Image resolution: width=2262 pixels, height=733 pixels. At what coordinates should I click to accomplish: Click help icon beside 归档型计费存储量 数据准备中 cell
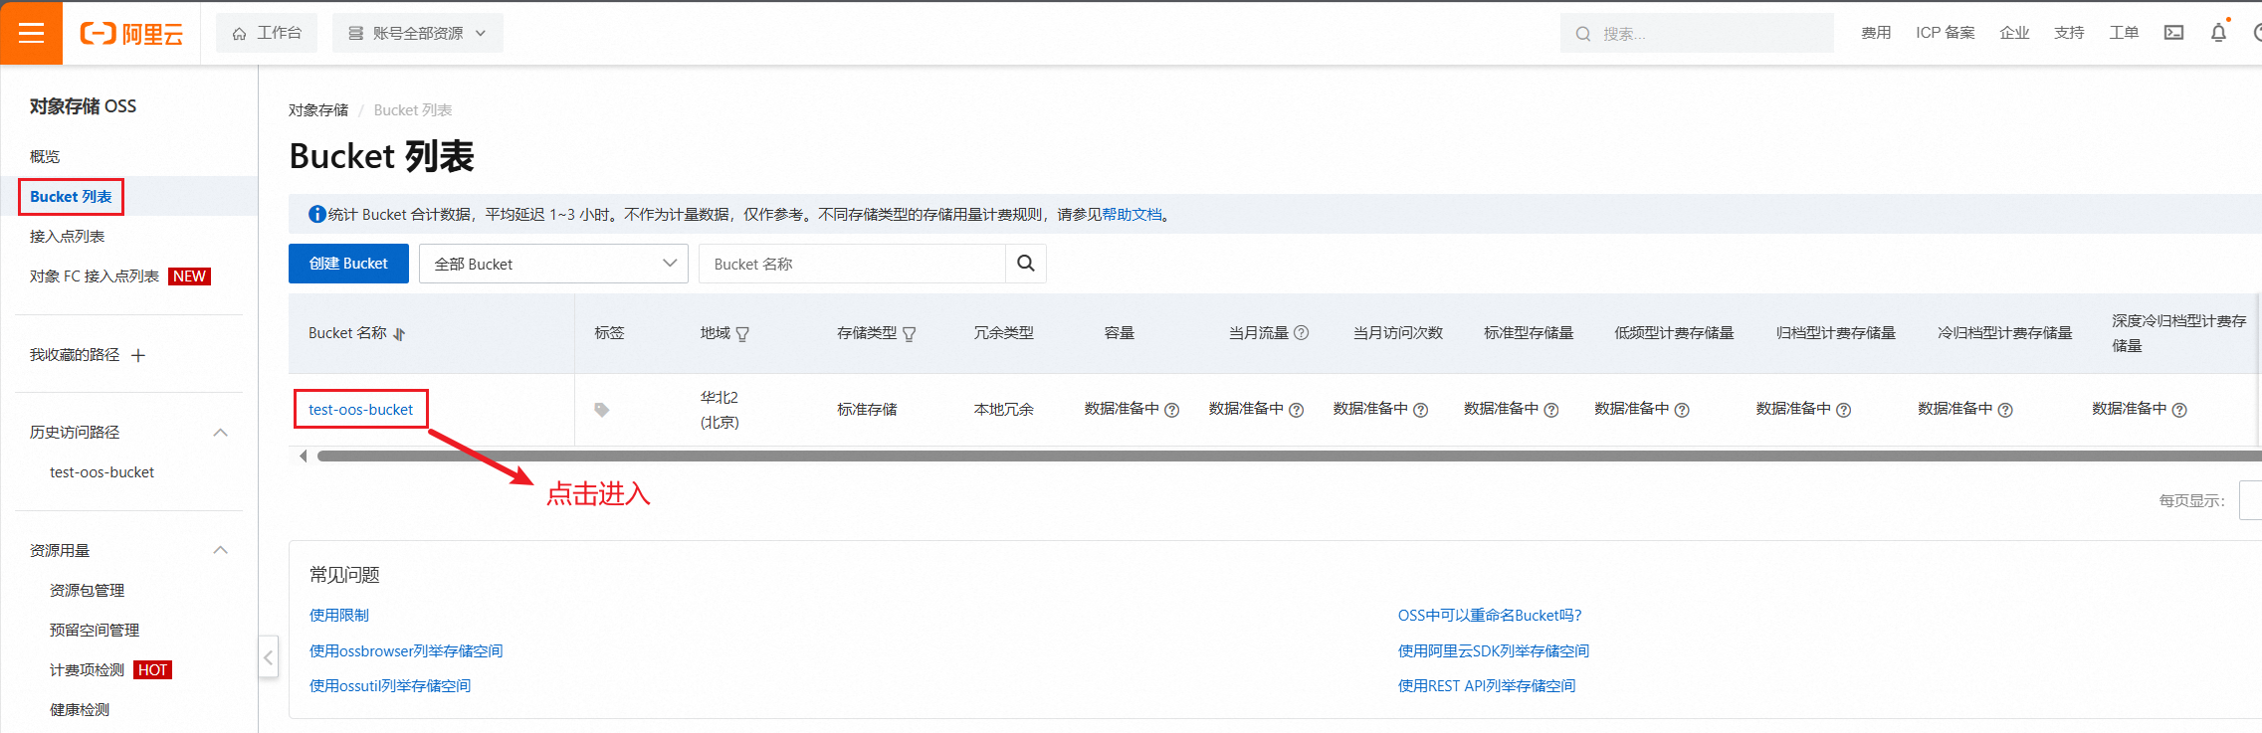(x=1843, y=410)
